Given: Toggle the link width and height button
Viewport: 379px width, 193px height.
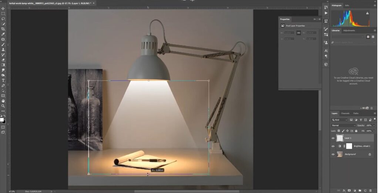Looking at the screenshot, I should point(298,33).
